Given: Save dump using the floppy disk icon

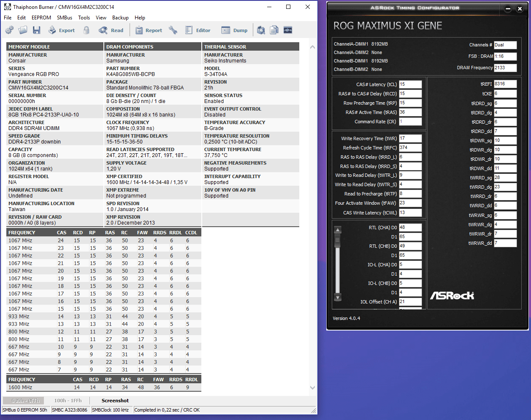Looking at the screenshot, I should coord(37,30).
